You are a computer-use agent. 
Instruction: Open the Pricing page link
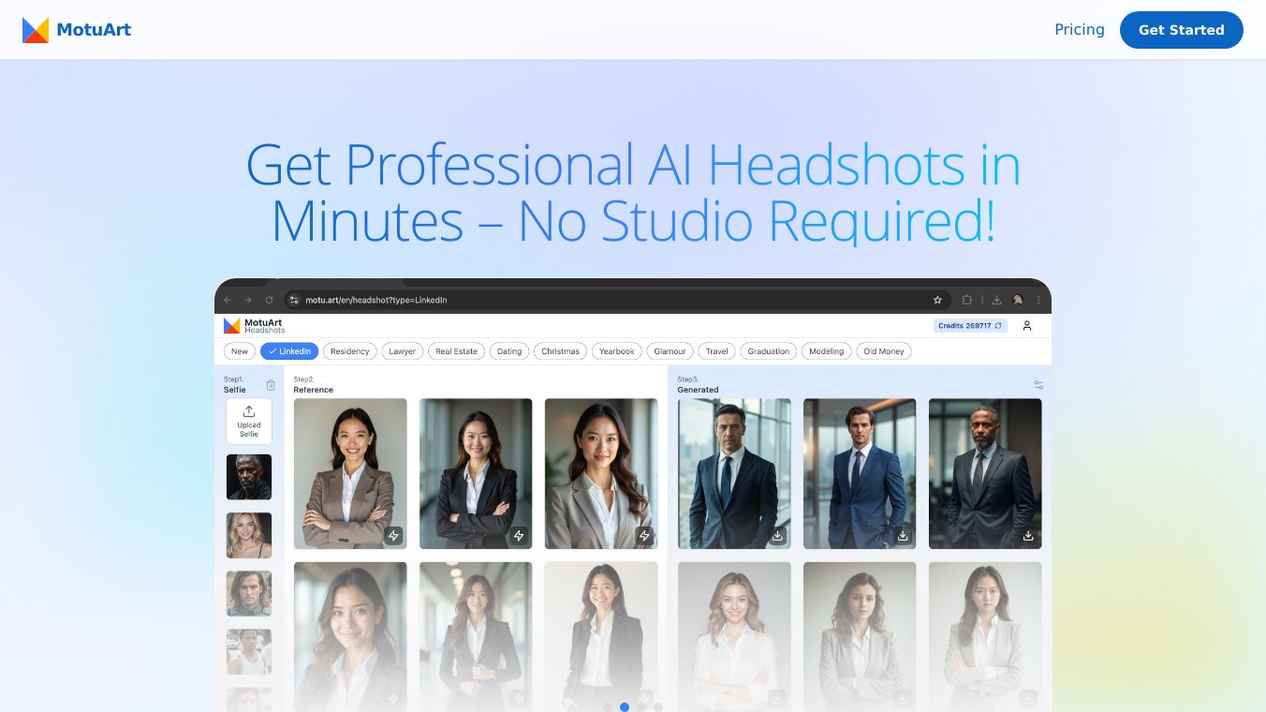point(1079,30)
